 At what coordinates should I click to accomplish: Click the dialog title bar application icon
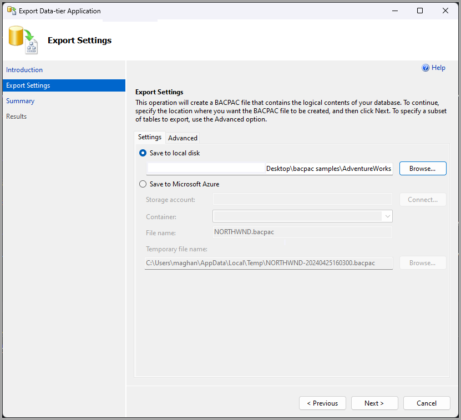(x=11, y=11)
